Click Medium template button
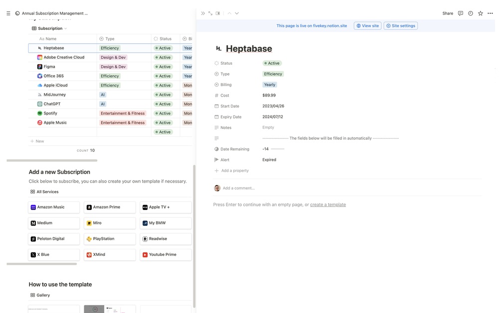Viewport: 501px width, 313px height. (x=54, y=223)
